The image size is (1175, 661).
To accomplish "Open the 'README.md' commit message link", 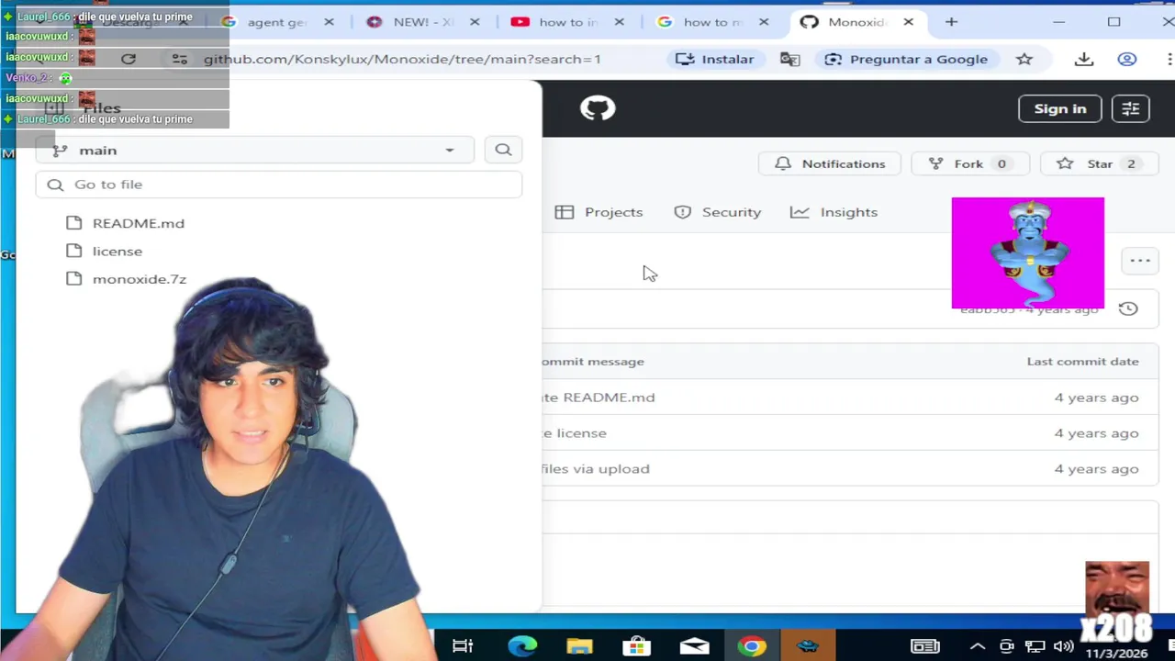I will [599, 398].
